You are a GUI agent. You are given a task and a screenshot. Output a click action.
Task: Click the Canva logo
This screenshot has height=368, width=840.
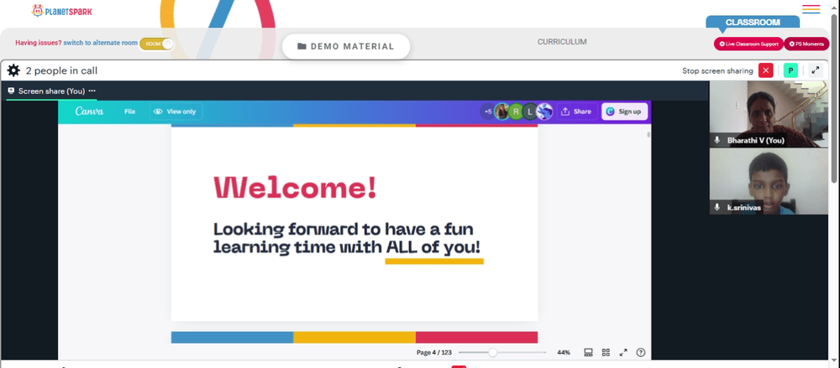coord(90,111)
